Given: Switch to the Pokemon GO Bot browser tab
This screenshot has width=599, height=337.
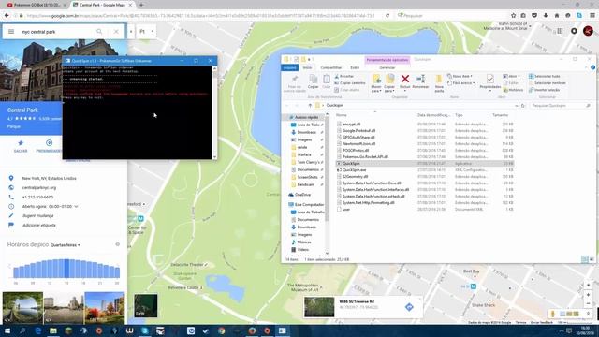Looking at the screenshot, I should (x=36, y=5).
